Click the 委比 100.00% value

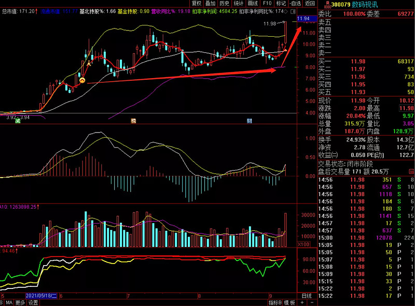coord(354,14)
